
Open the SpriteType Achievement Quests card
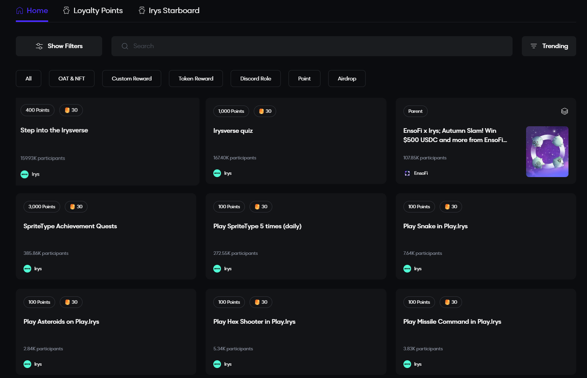(x=70, y=226)
